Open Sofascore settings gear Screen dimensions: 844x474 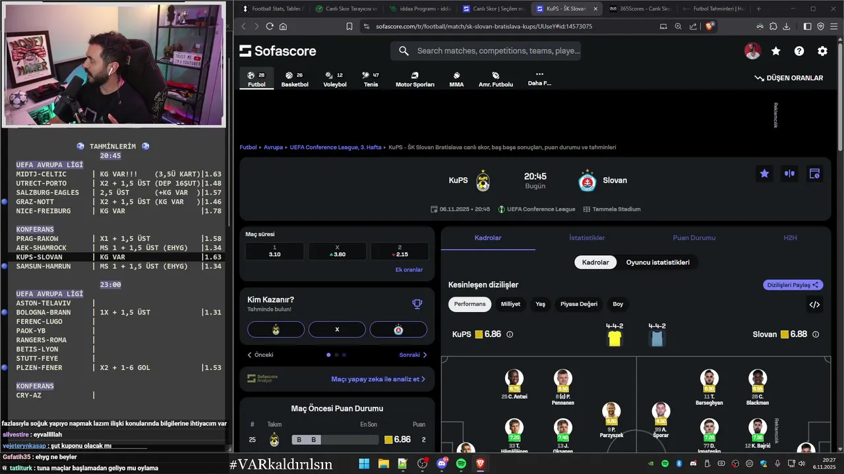point(822,51)
